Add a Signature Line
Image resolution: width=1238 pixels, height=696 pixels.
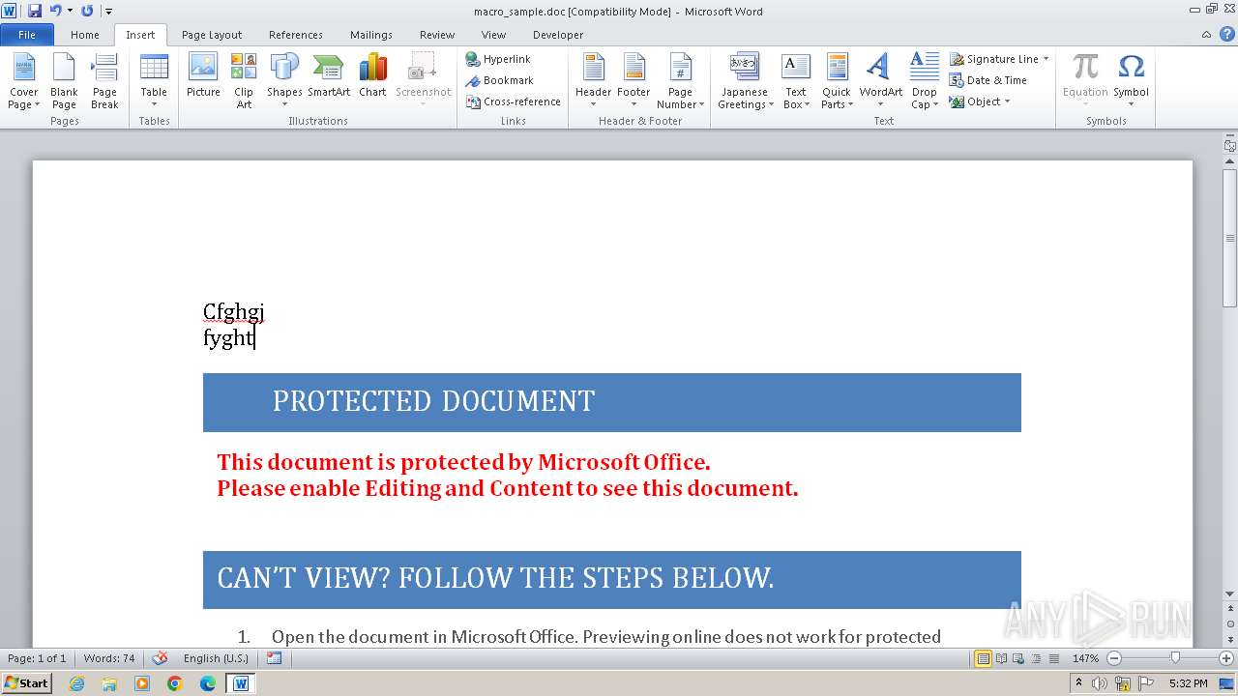[x=998, y=59]
